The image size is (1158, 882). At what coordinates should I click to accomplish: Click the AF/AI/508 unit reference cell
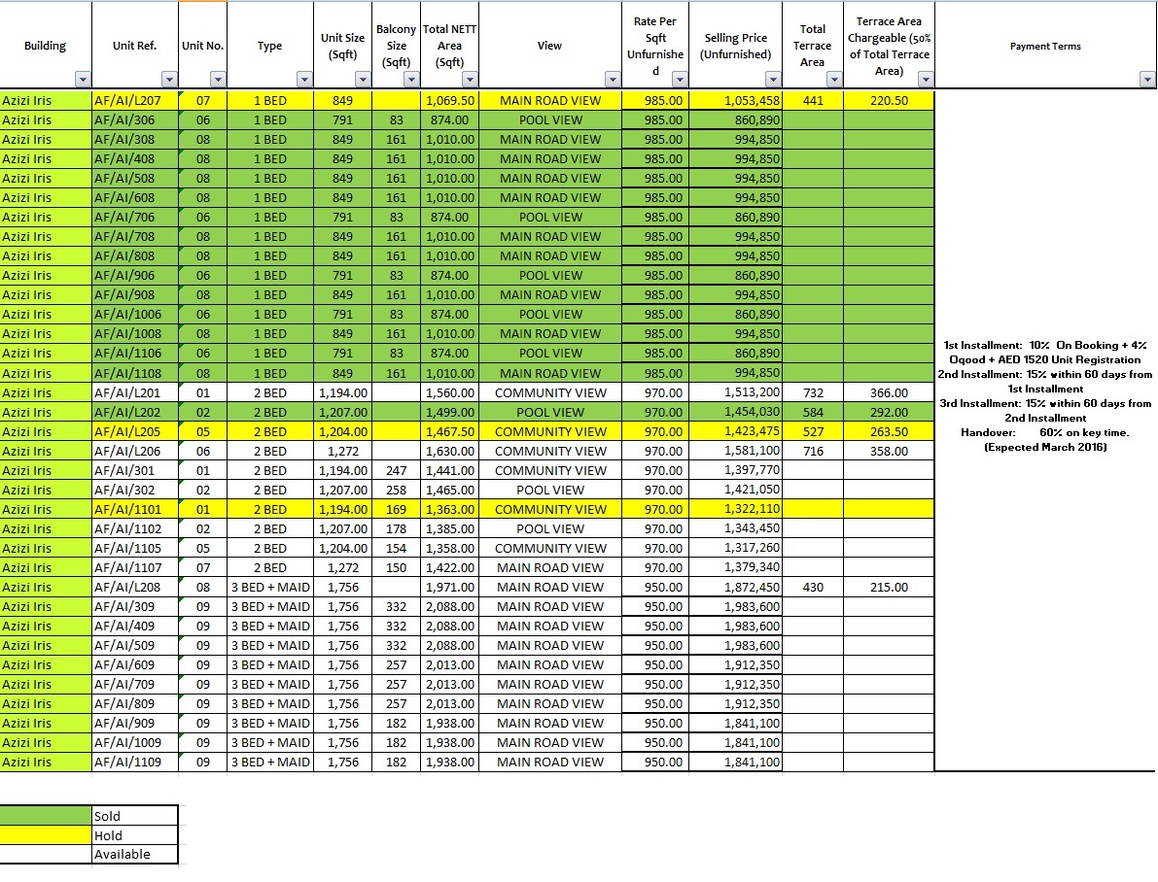pyautogui.click(x=135, y=178)
